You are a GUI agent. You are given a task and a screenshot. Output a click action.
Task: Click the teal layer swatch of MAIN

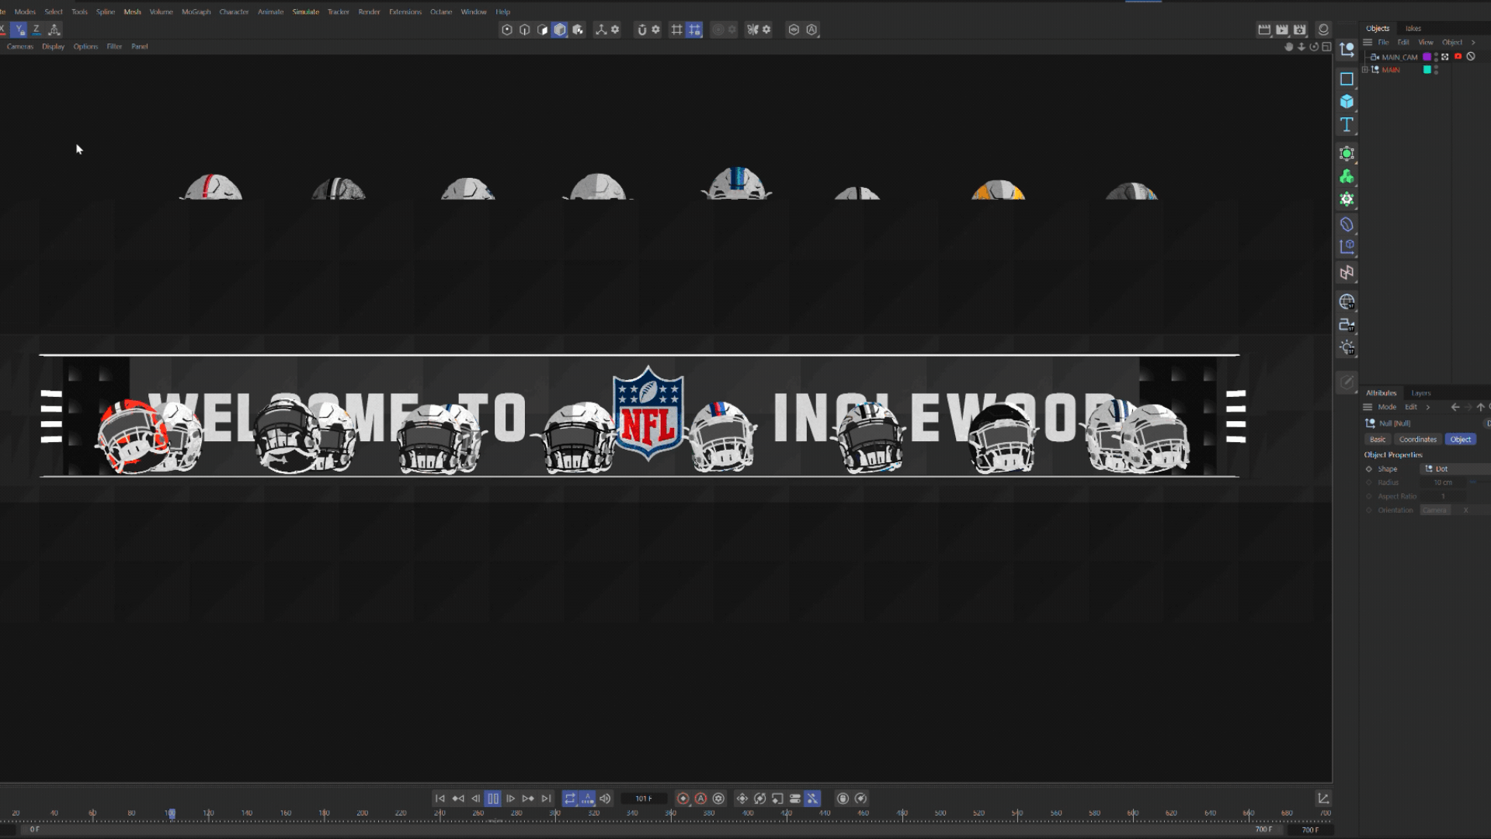(1427, 70)
